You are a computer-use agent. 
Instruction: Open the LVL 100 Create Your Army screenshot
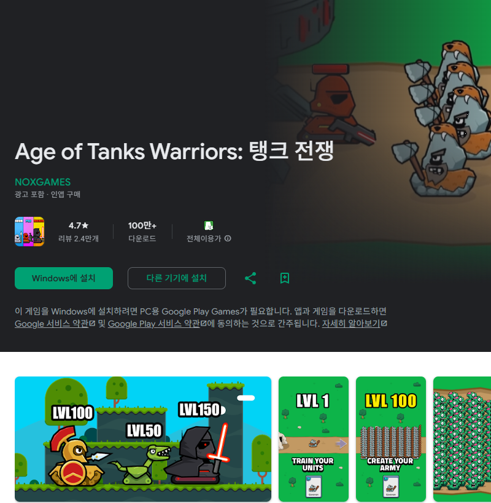[x=391, y=439]
